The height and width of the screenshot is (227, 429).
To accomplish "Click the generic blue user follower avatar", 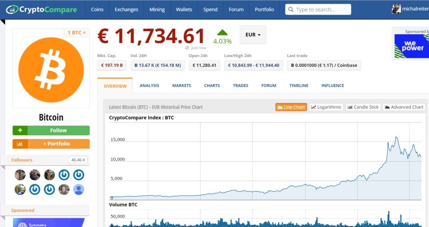I will 78,189.
